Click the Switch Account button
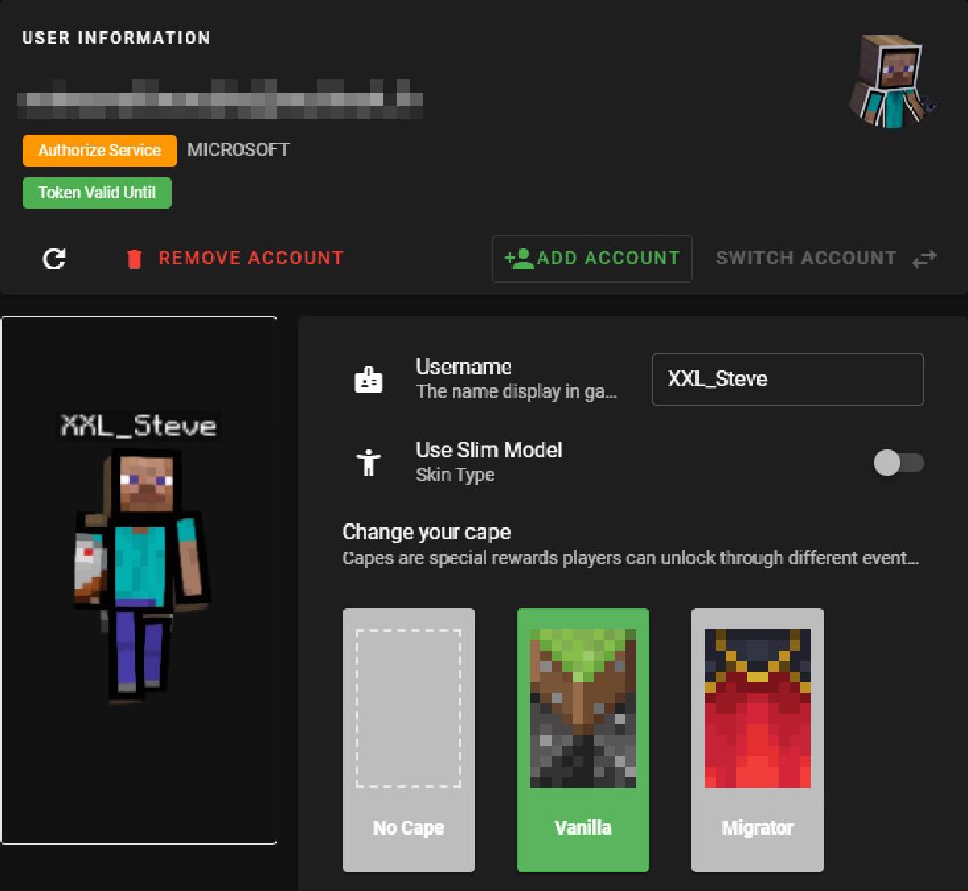This screenshot has height=891, width=968. coord(807,258)
